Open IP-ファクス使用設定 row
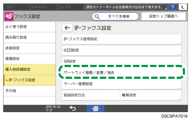This screenshot has width=190, height=120. [122, 39]
